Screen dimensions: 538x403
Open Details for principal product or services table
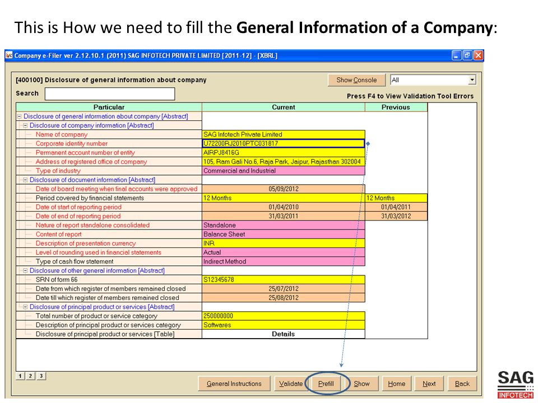(x=284, y=334)
